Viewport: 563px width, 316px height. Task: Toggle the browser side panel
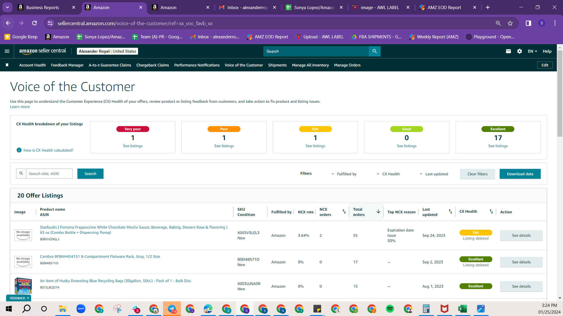[528, 23]
